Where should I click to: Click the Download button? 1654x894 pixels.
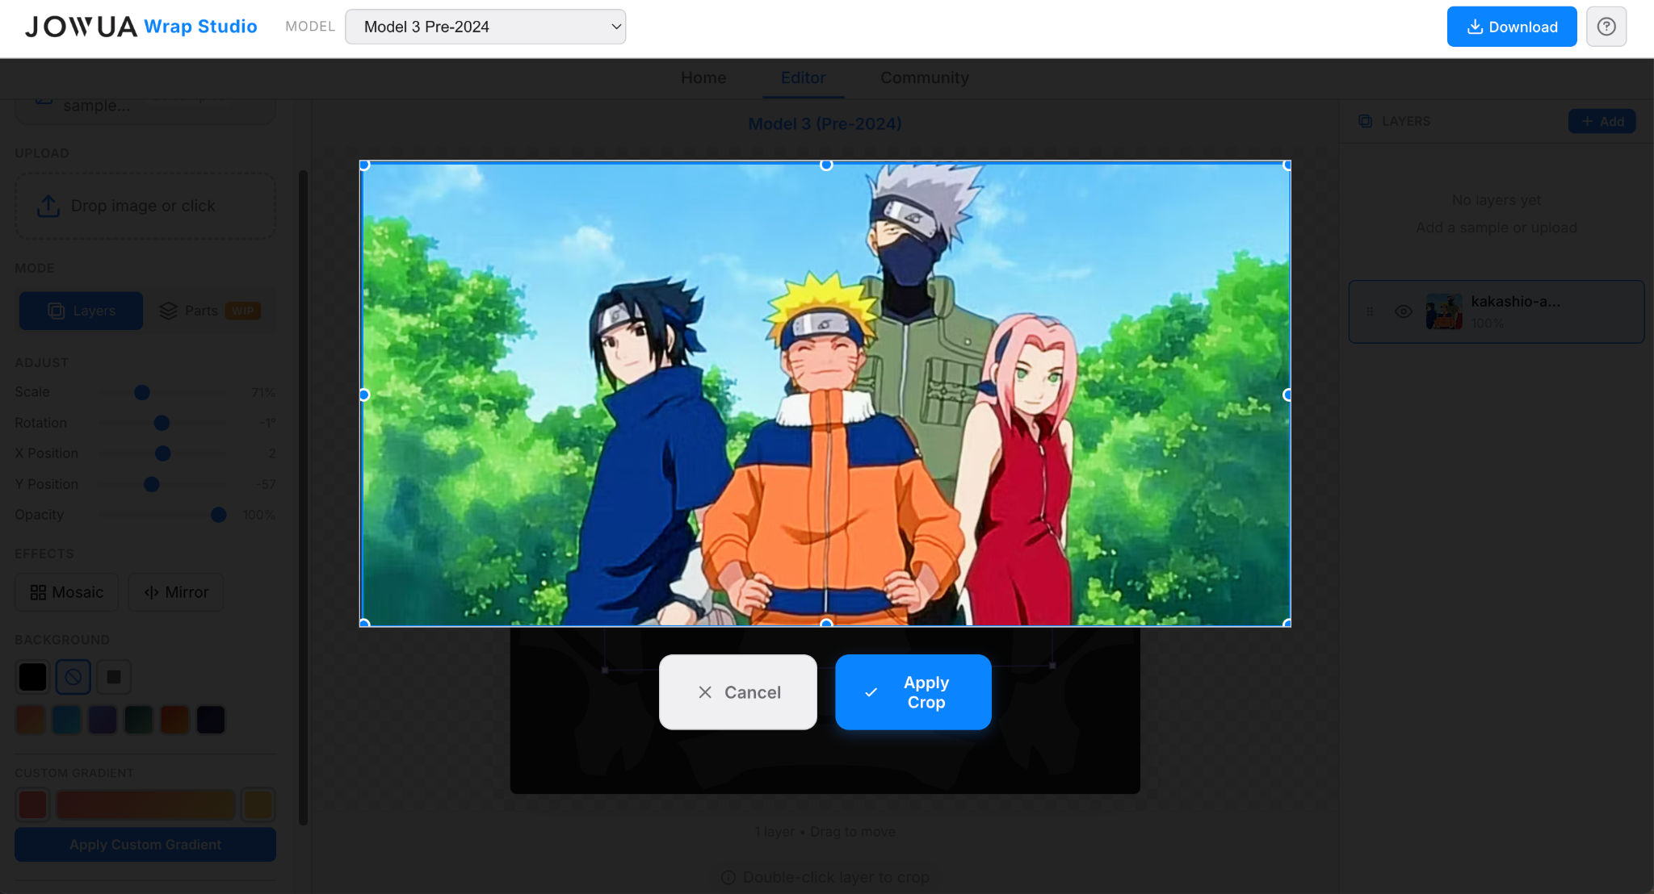(1511, 27)
